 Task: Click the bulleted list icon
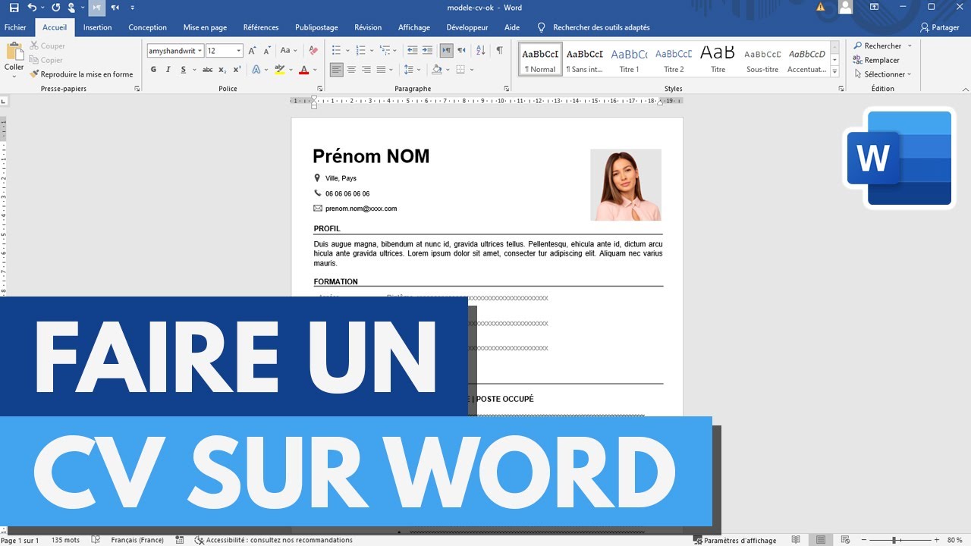(337, 51)
